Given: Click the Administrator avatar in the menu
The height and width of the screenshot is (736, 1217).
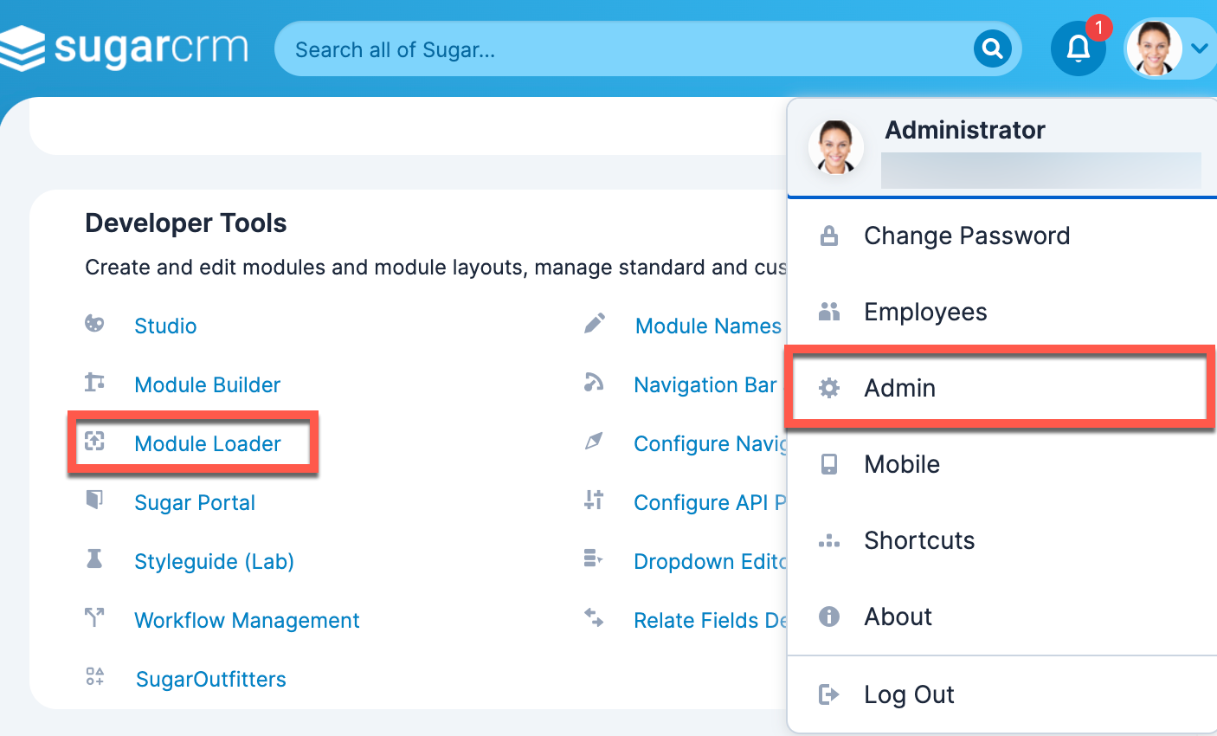Looking at the screenshot, I should coord(836,147).
